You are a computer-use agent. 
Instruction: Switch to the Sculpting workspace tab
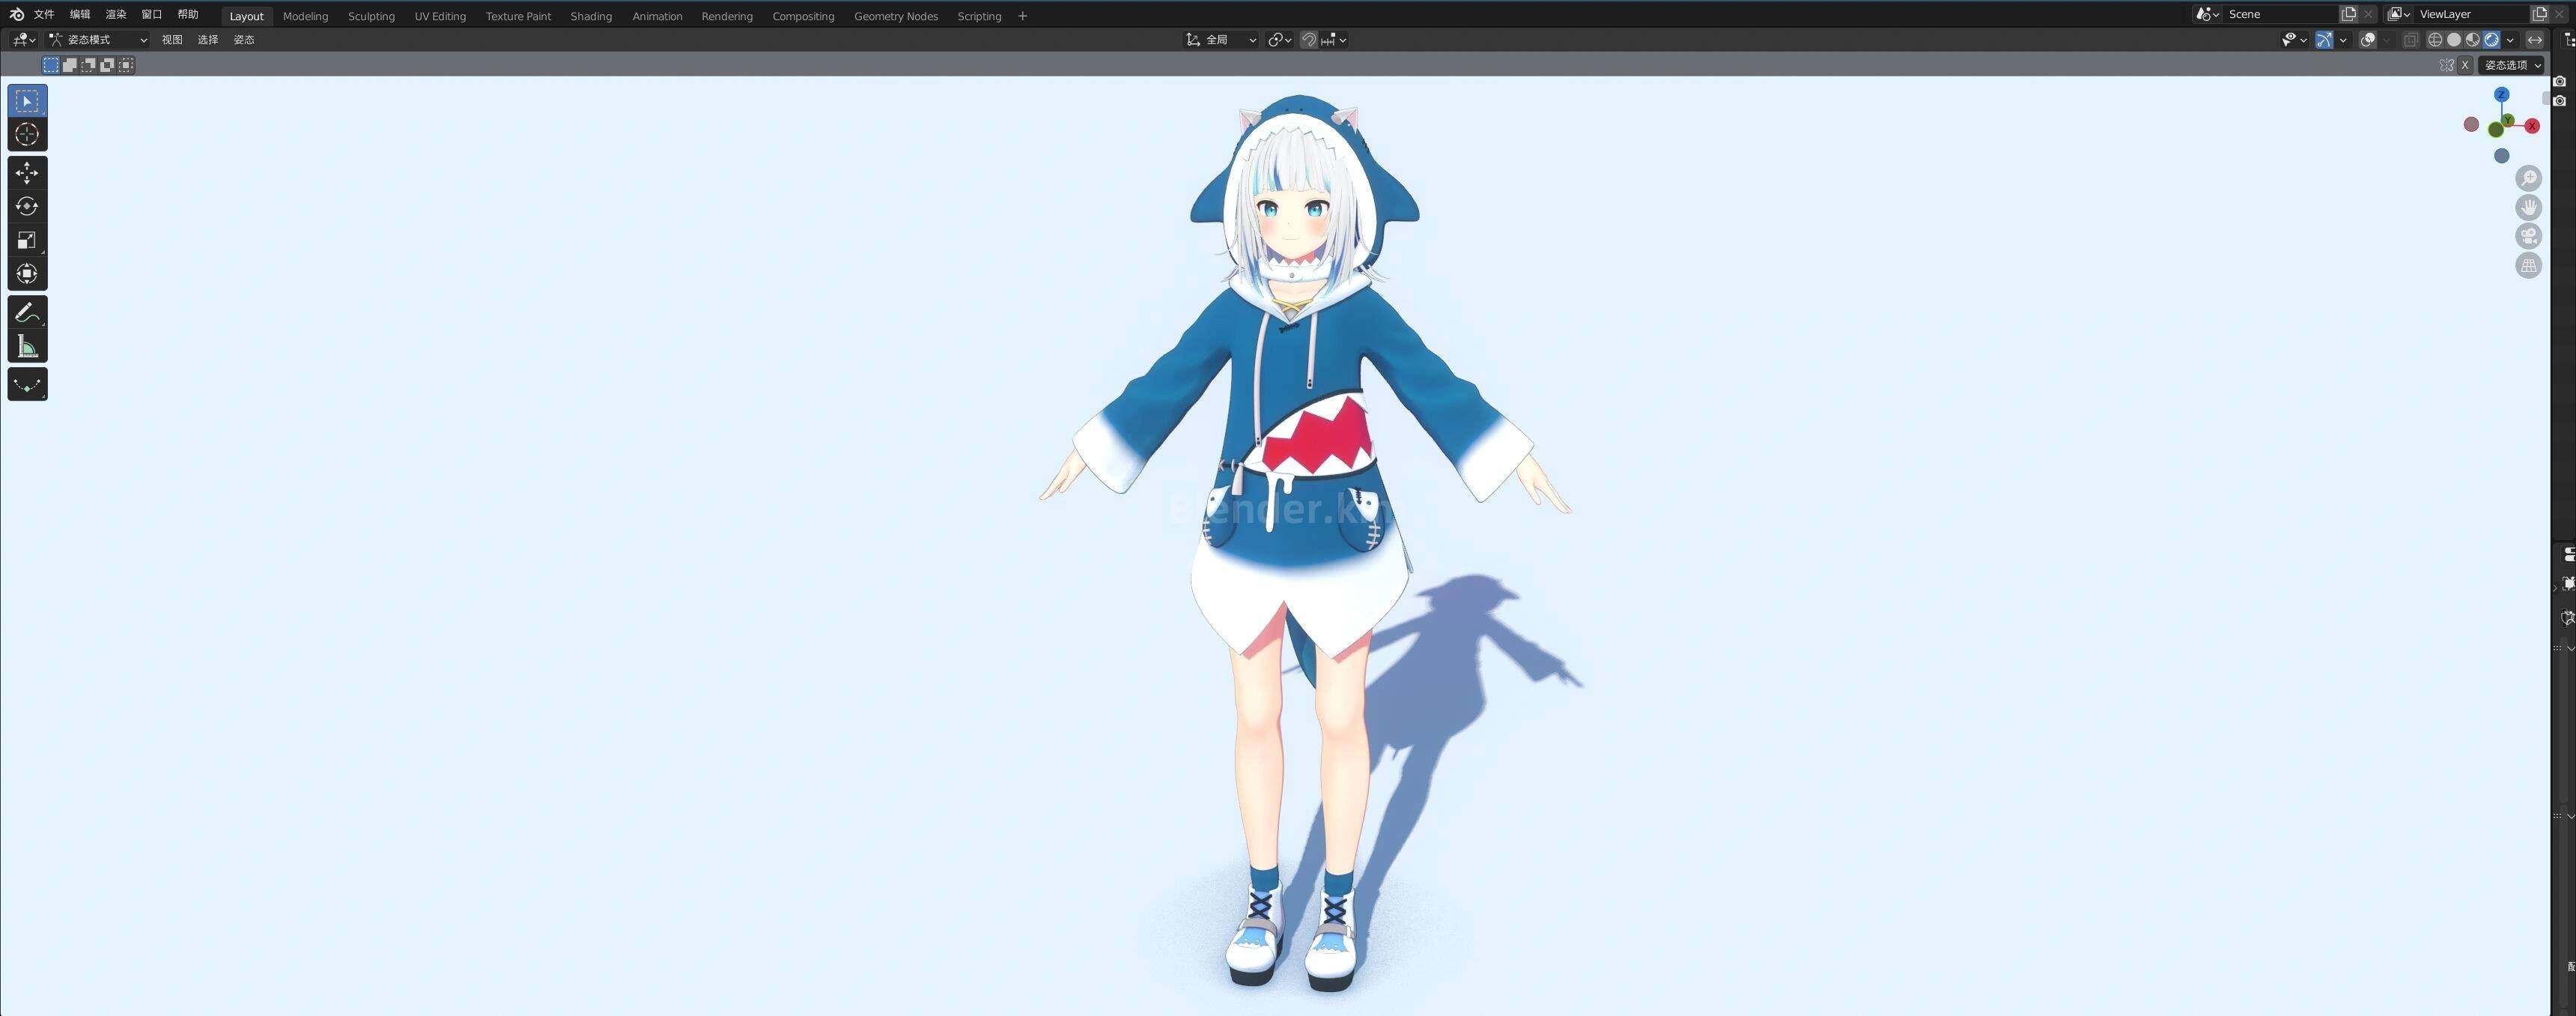(371, 16)
